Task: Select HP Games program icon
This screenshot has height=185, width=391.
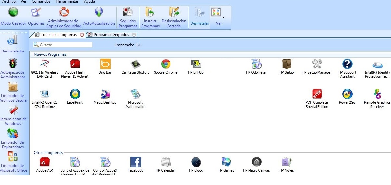Action: point(226,165)
